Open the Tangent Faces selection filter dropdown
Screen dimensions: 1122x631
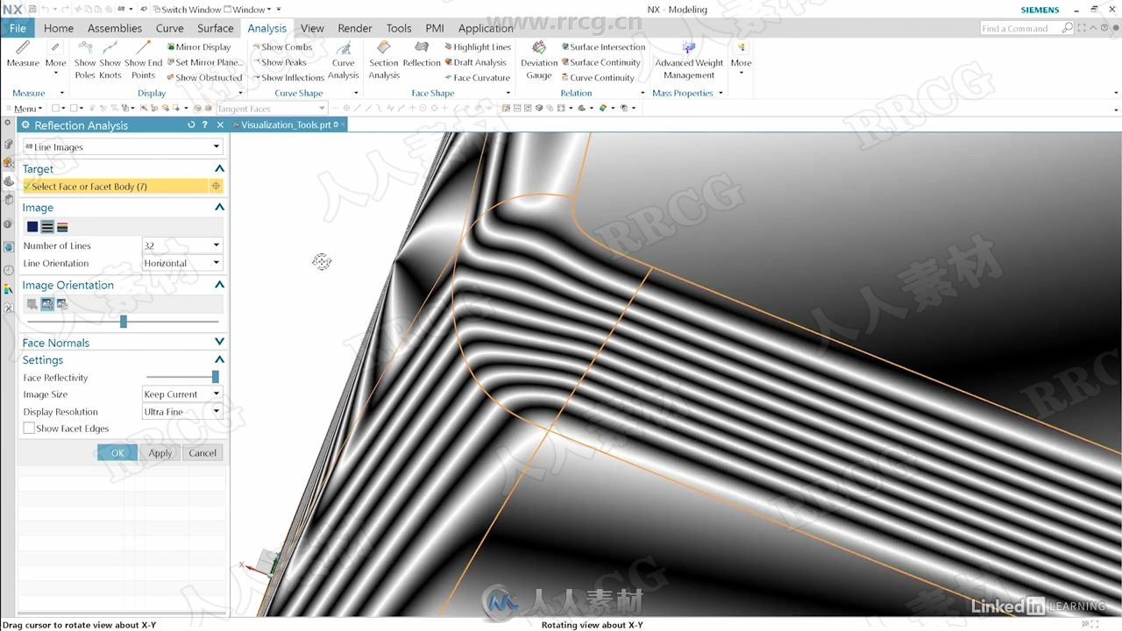(271, 109)
